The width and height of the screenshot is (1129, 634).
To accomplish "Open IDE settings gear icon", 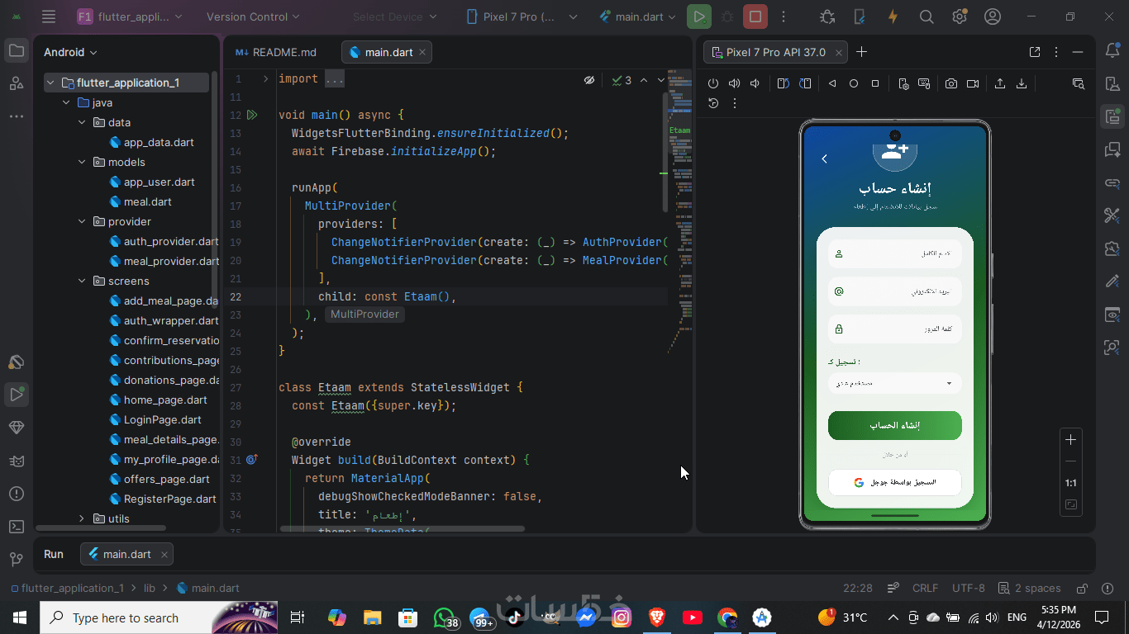I will (960, 17).
